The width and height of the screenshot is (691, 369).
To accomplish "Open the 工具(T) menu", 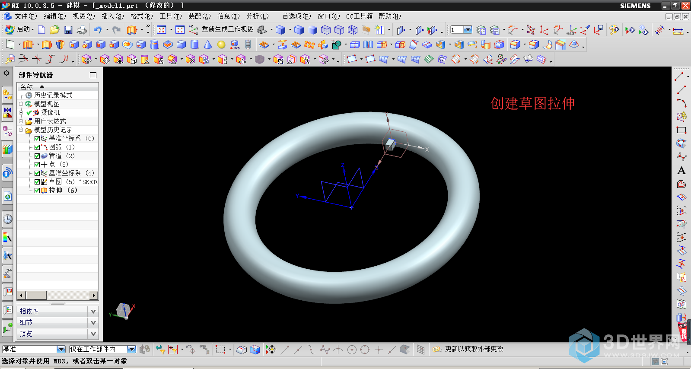I will (171, 16).
